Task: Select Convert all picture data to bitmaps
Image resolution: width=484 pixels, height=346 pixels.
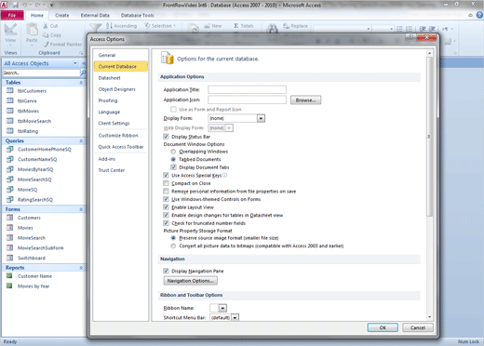Action: (173, 246)
